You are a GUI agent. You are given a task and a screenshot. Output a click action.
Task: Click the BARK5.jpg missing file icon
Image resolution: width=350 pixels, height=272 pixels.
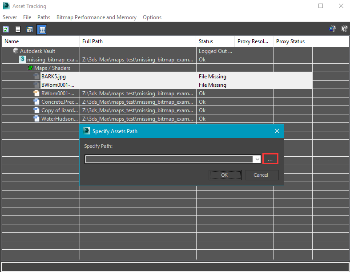(x=36, y=77)
